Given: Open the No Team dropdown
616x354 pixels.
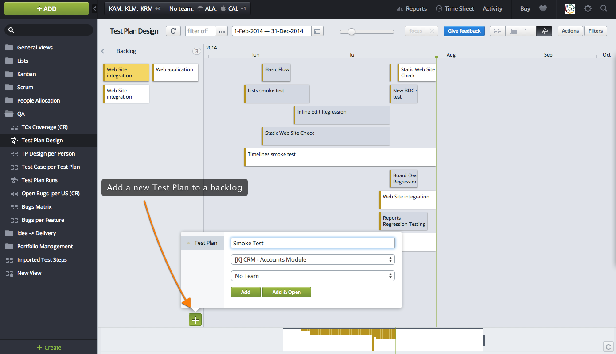Looking at the screenshot, I should (312, 276).
